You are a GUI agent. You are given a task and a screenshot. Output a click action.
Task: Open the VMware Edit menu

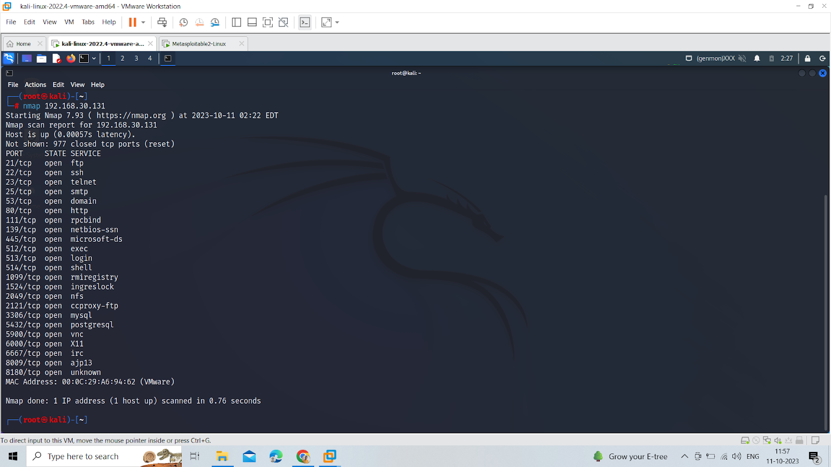click(x=30, y=22)
